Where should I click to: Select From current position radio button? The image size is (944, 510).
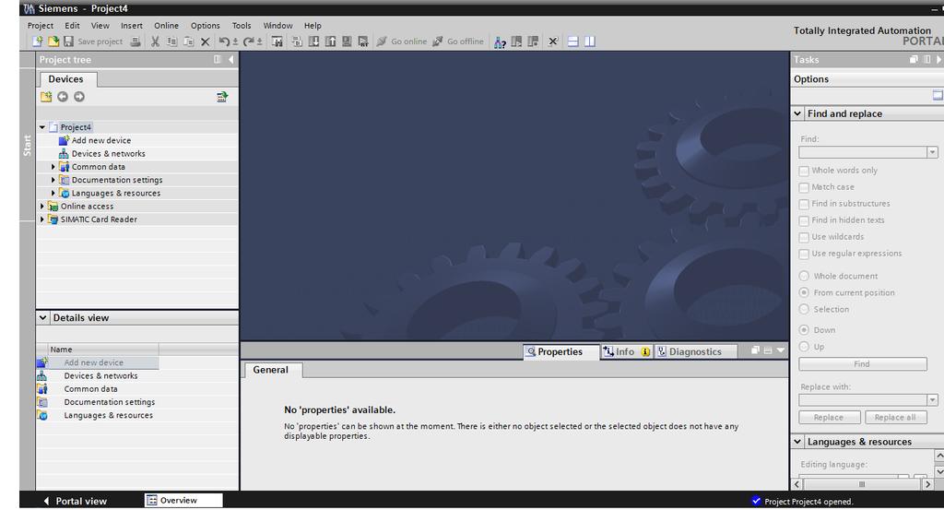(804, 292)
